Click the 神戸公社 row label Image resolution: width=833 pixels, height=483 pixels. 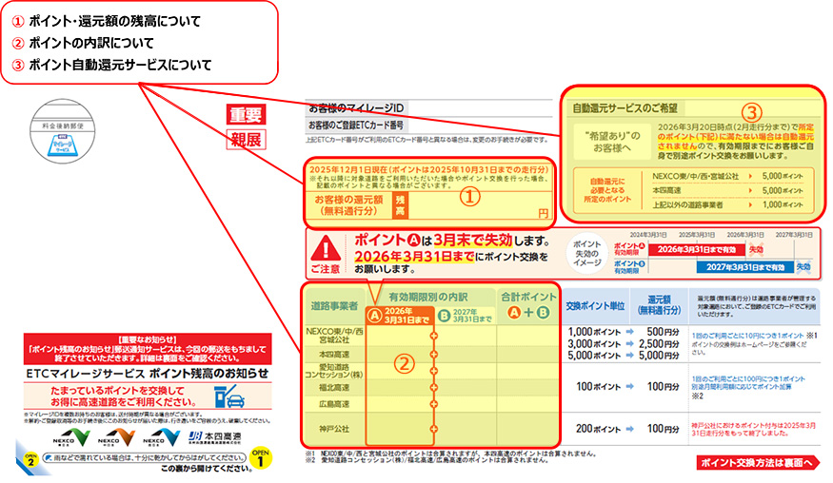click(x=334, y=429)
